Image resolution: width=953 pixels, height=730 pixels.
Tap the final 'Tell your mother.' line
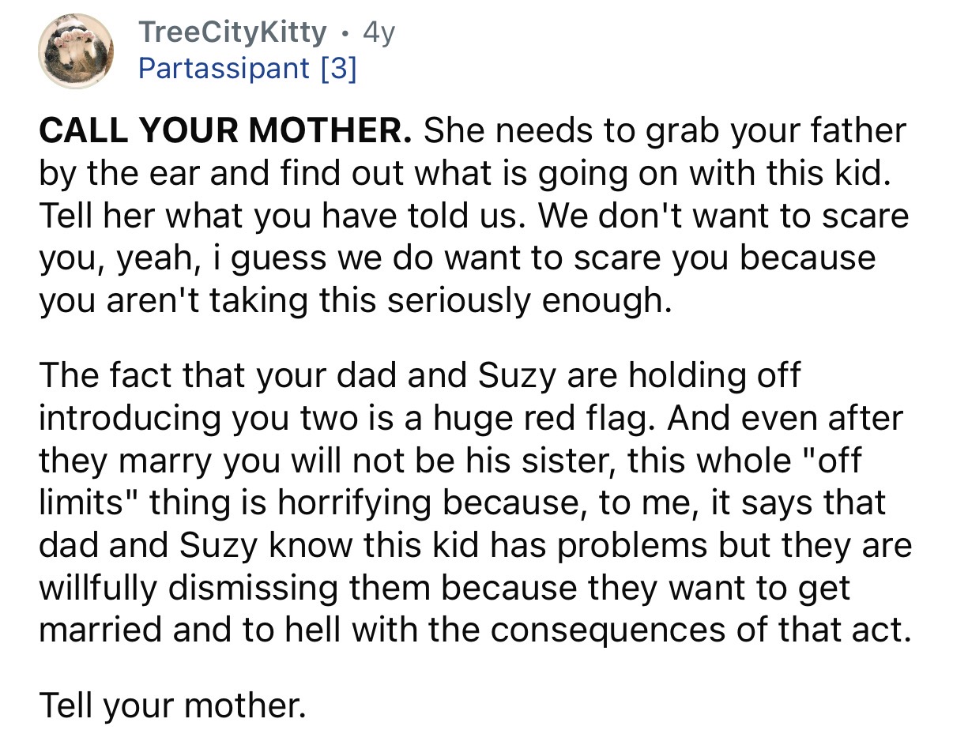click(171, 704)
